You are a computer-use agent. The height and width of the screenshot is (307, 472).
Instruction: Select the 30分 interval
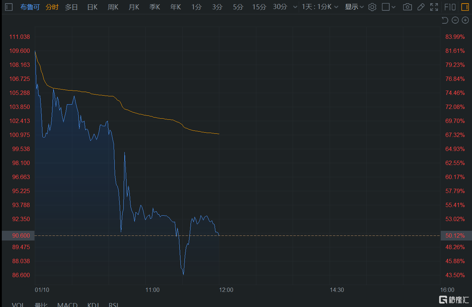280,7
